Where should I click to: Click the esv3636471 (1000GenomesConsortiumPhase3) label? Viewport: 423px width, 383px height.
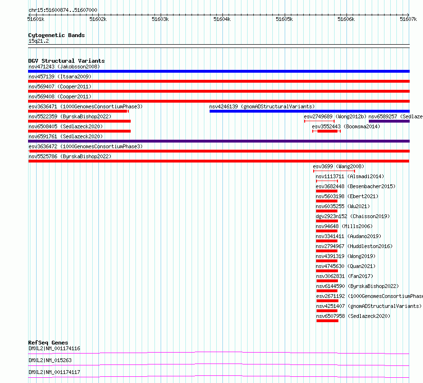click(86, 106)
